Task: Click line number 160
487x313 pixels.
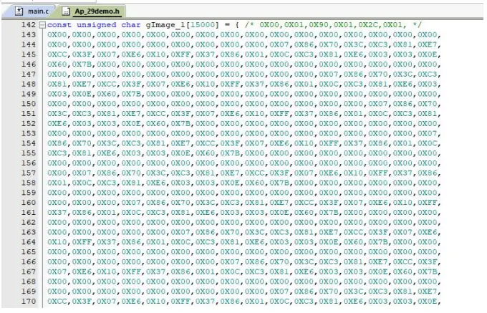Action: point(28,203)
